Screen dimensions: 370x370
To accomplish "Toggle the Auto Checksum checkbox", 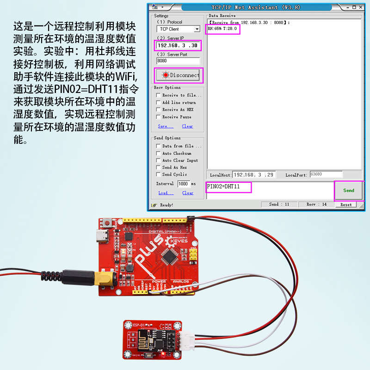I will pyautogui.click(x=158, y=154).
